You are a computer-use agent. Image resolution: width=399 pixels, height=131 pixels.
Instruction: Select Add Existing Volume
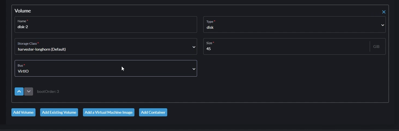[x=59, y=112]
